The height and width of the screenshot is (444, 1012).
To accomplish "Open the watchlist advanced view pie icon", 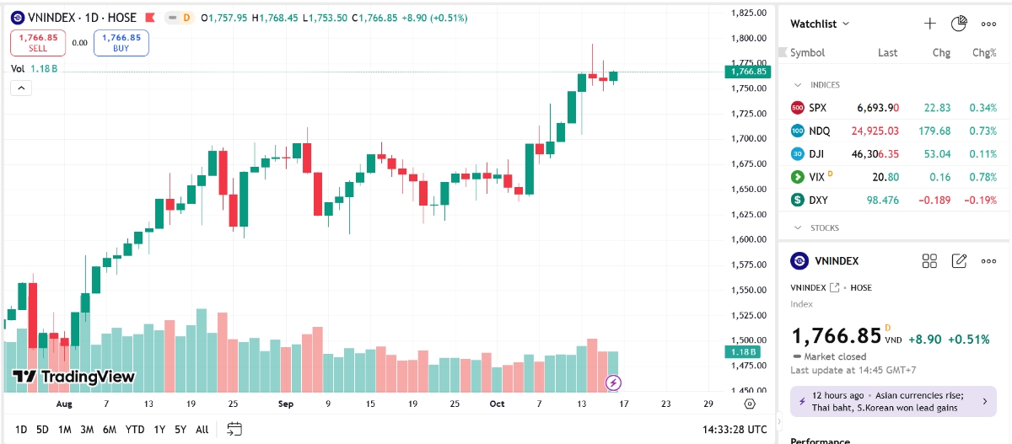I will coord(959,24).
